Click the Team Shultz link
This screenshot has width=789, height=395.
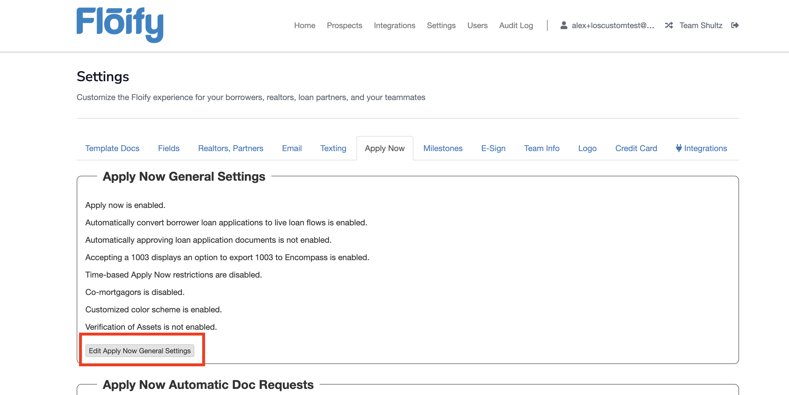(x=701, y=25)
